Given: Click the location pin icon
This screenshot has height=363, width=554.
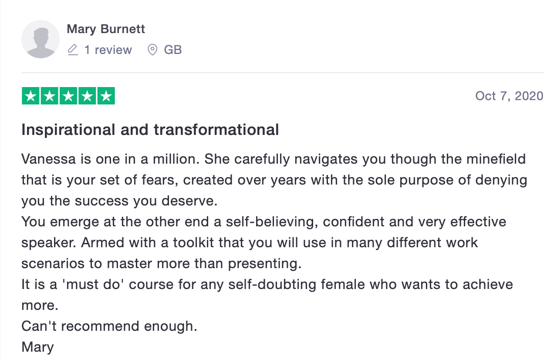Looking at the screenshot, I should coord(152,50).
